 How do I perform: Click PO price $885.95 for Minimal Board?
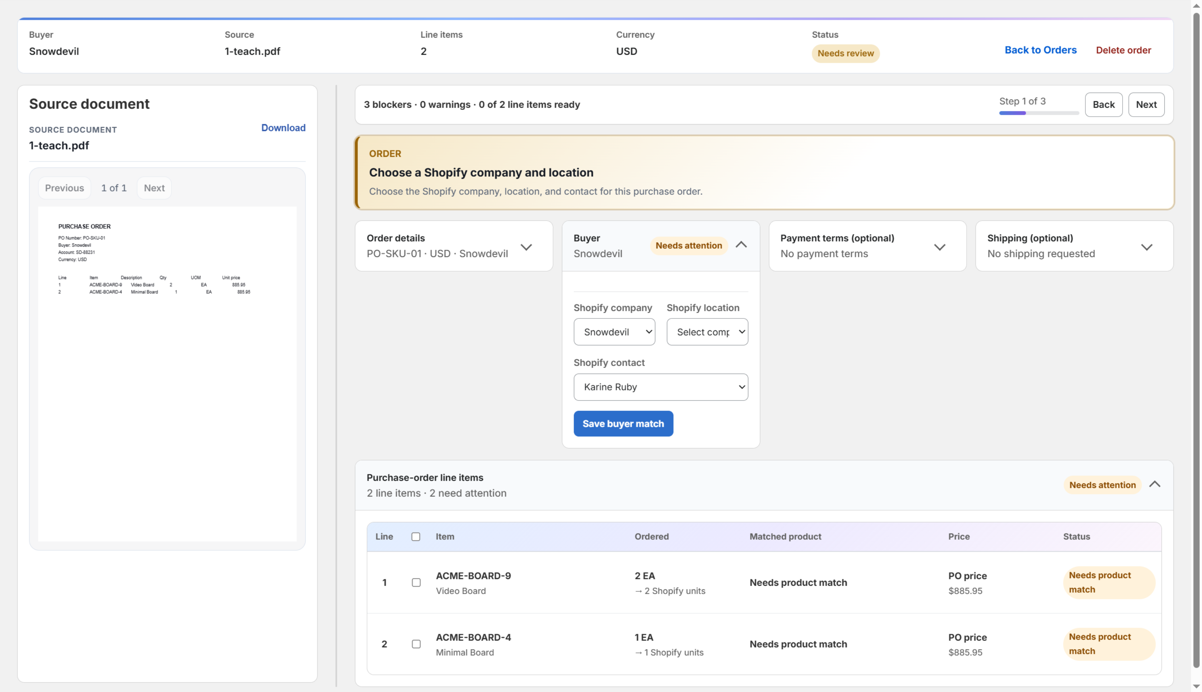click(x=967, y=644)
